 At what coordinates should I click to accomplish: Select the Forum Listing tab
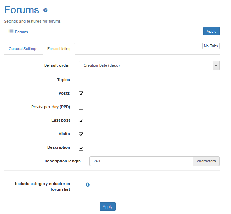click(59, 49)
